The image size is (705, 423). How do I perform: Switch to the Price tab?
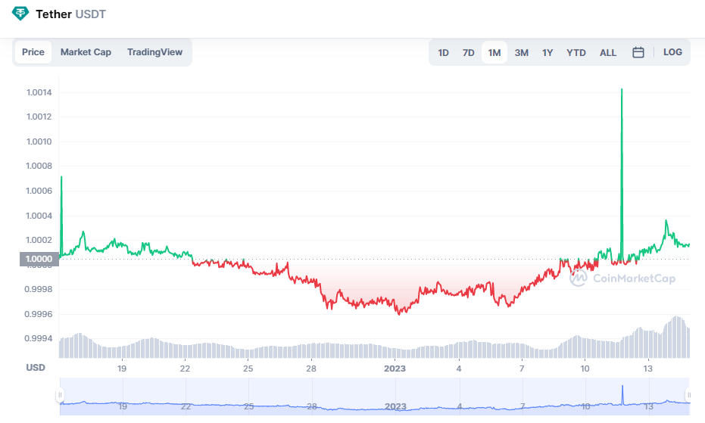pos(33,52)
